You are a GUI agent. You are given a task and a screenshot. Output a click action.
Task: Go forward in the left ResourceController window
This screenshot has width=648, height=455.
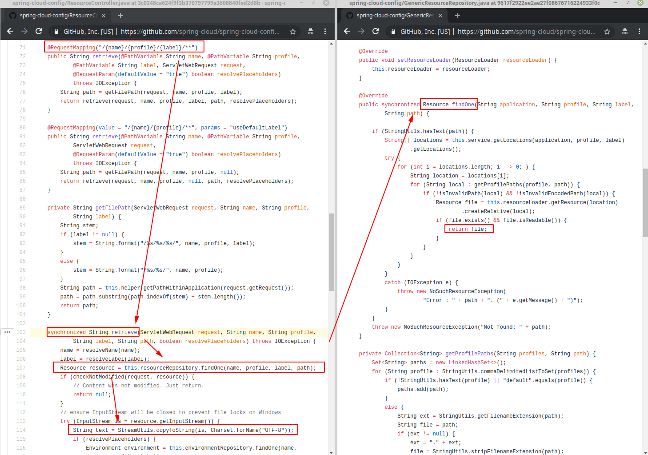(24, 31)
